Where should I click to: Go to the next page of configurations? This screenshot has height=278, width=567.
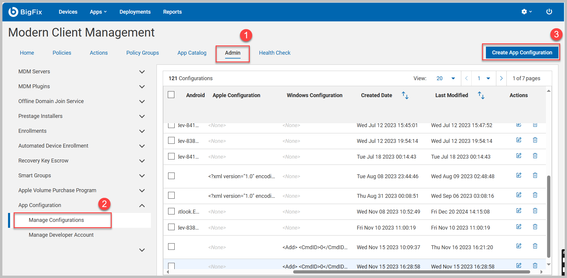coord(501,78)
